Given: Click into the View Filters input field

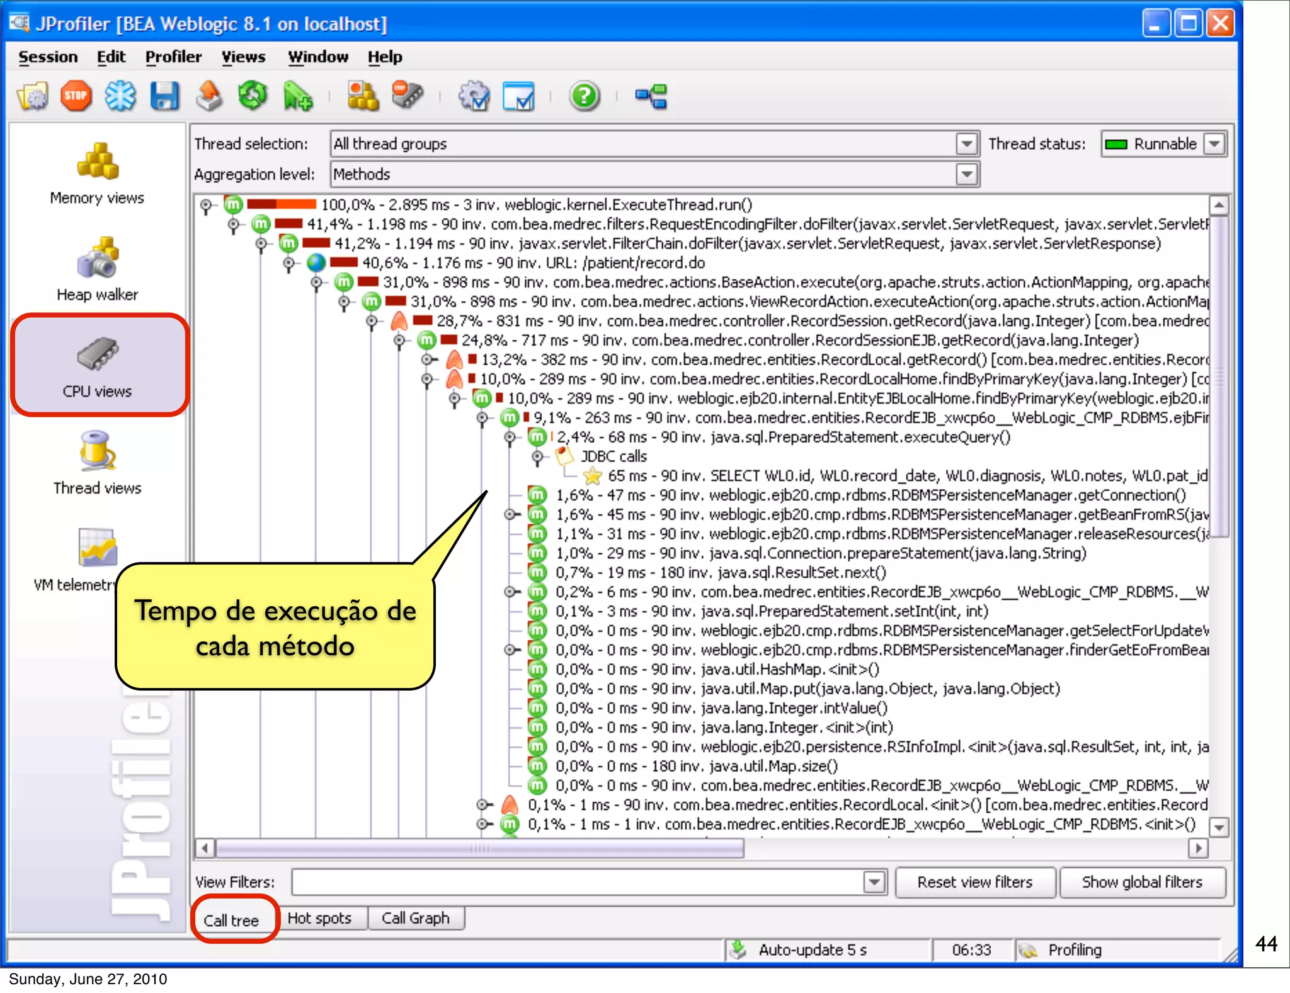Looking at the screenshot, I should click(576, 882).
